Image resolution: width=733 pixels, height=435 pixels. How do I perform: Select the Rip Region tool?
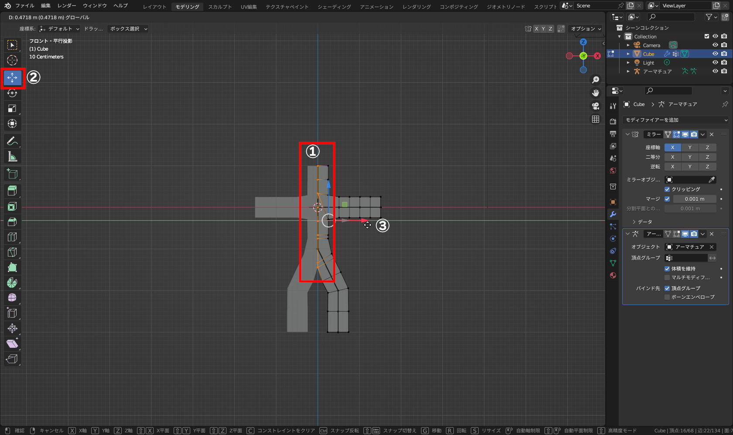click(x=12, y=359)
